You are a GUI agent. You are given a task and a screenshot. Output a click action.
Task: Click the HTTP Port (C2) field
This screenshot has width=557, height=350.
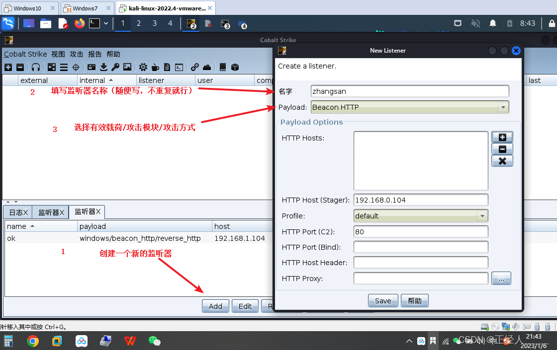tap(421, 232)
